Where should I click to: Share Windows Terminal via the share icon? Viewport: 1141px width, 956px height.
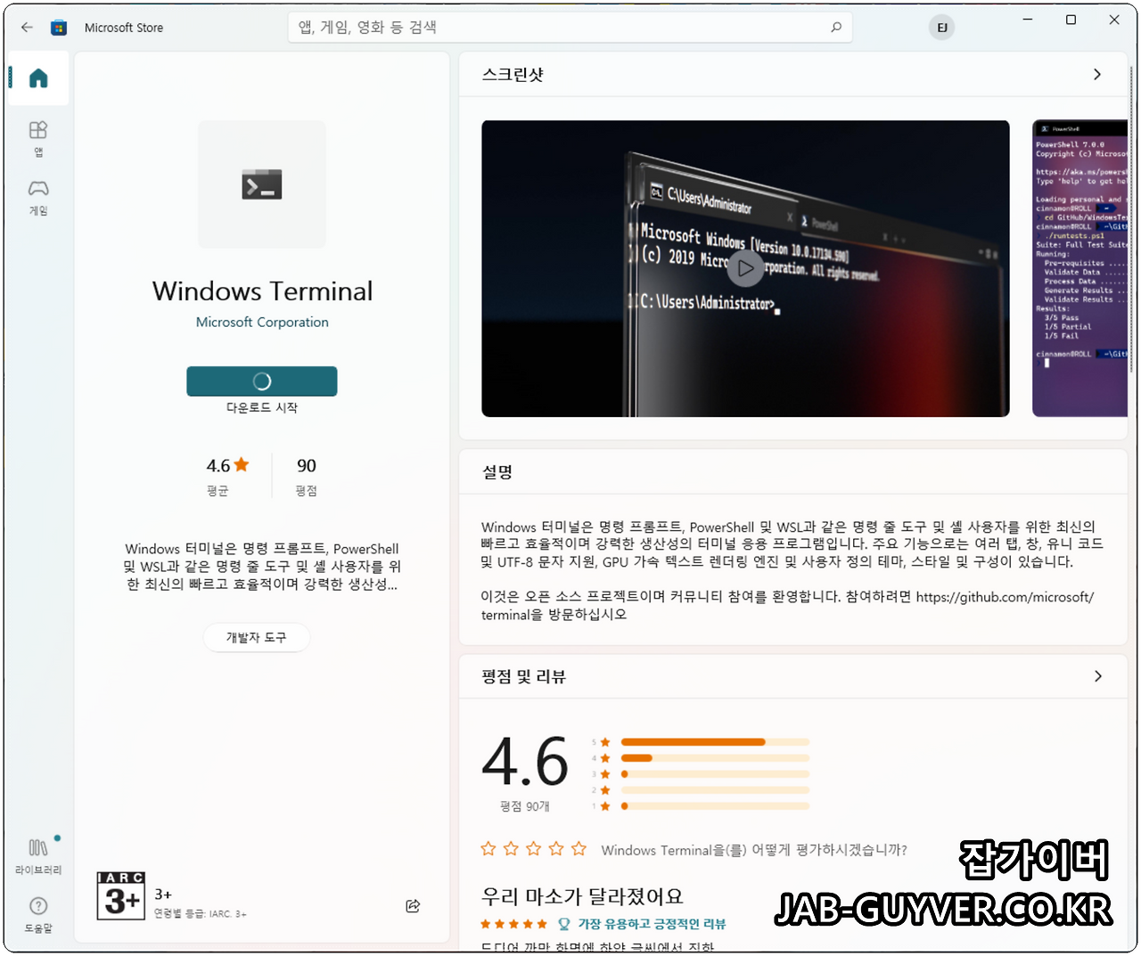[413, 905]
